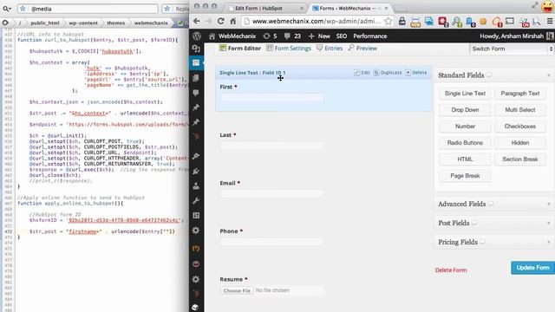Open comments counter showing 23

click(293, 36)
